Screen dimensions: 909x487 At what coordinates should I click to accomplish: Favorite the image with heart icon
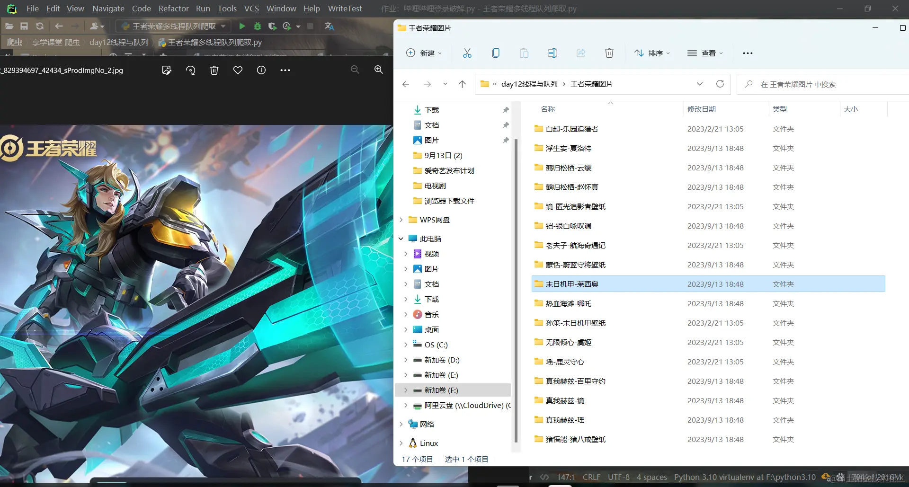coord(238,70)
